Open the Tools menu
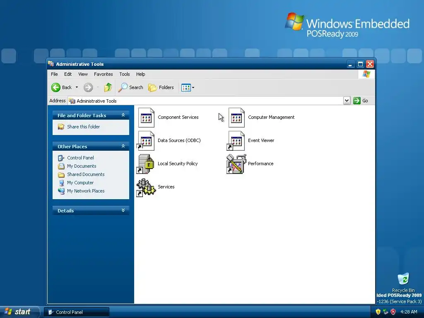 (x=125, y=74)
